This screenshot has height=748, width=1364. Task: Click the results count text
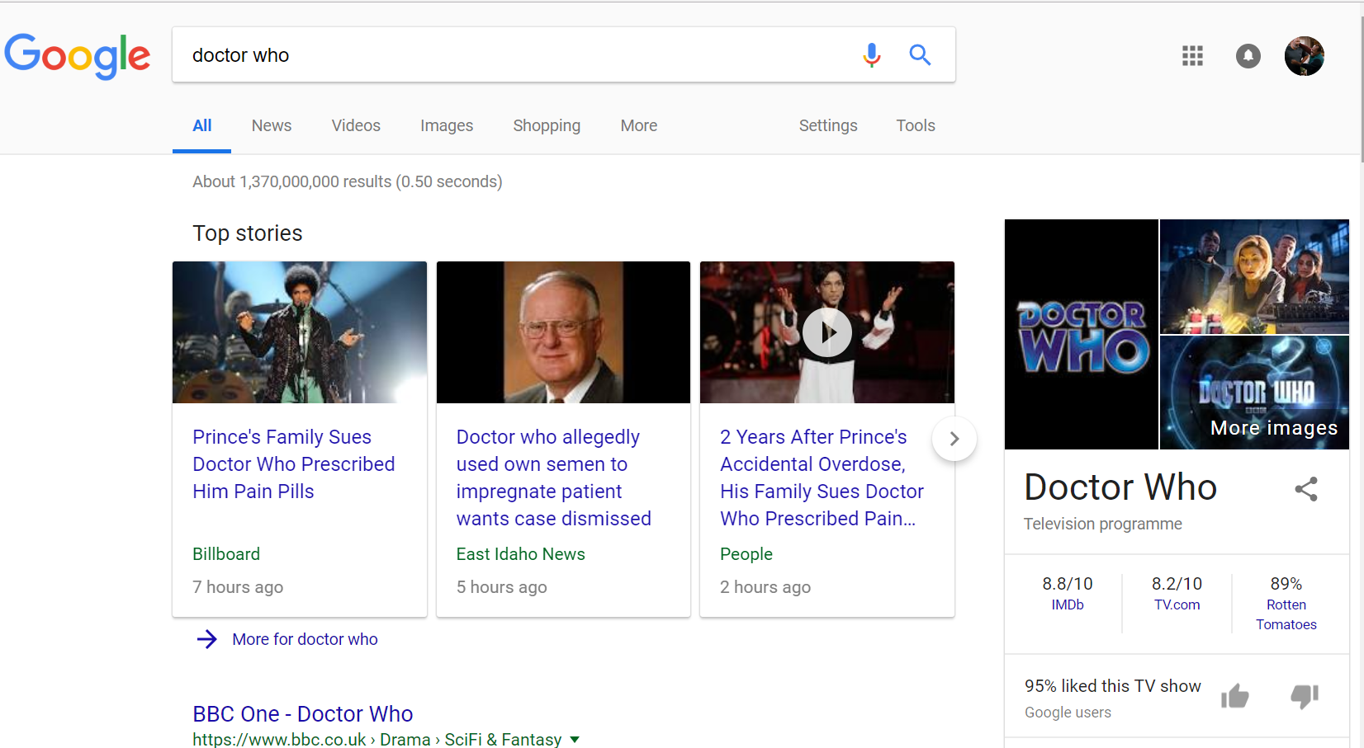348,181
